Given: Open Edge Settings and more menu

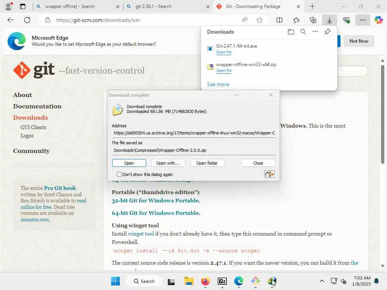Looking at the screenshot, I should pos(362,20).
